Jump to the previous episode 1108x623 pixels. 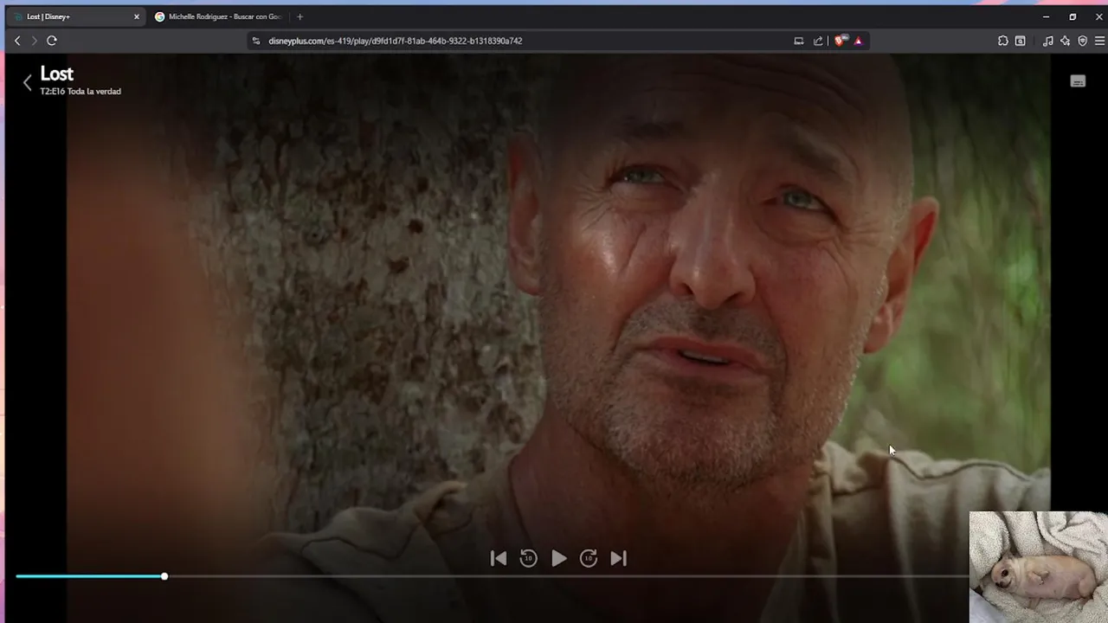499,559
